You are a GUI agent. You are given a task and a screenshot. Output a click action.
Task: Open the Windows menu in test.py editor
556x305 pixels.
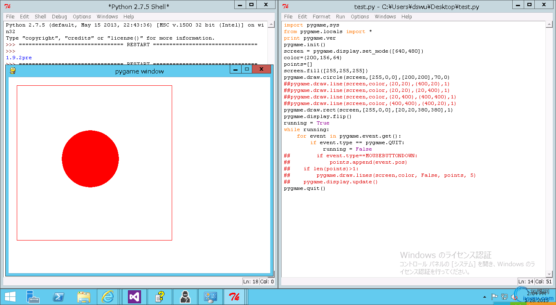[x=385, y=17]
